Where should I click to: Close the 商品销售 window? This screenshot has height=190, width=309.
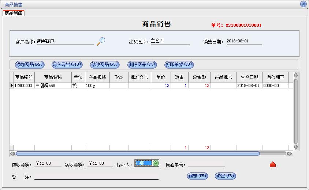303,4
